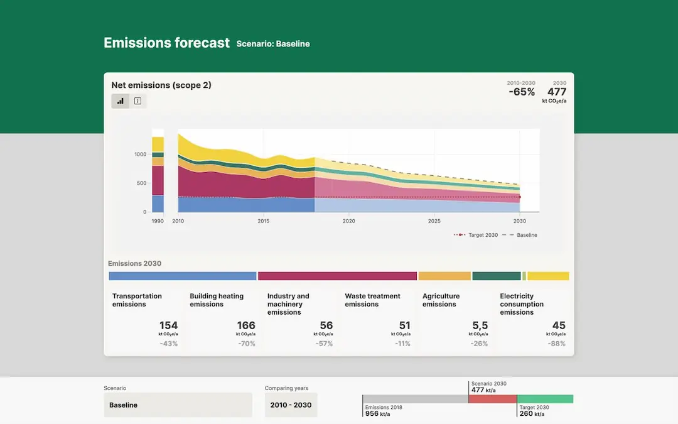Click the green Target 2030 progress bar segment
678x424 pixels.
545,399
